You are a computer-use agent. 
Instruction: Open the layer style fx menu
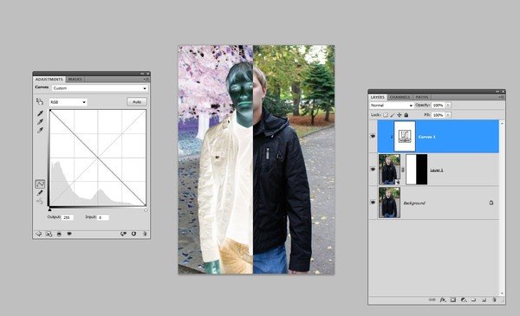point(443,300)
